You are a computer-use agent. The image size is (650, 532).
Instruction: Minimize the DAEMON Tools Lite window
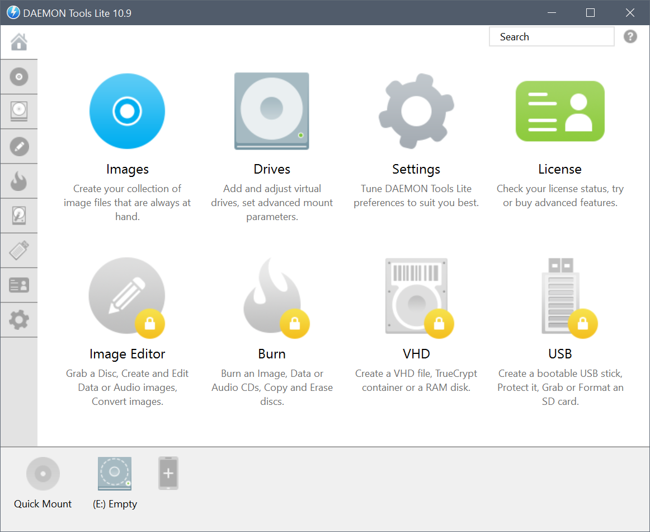pos(552,12)
